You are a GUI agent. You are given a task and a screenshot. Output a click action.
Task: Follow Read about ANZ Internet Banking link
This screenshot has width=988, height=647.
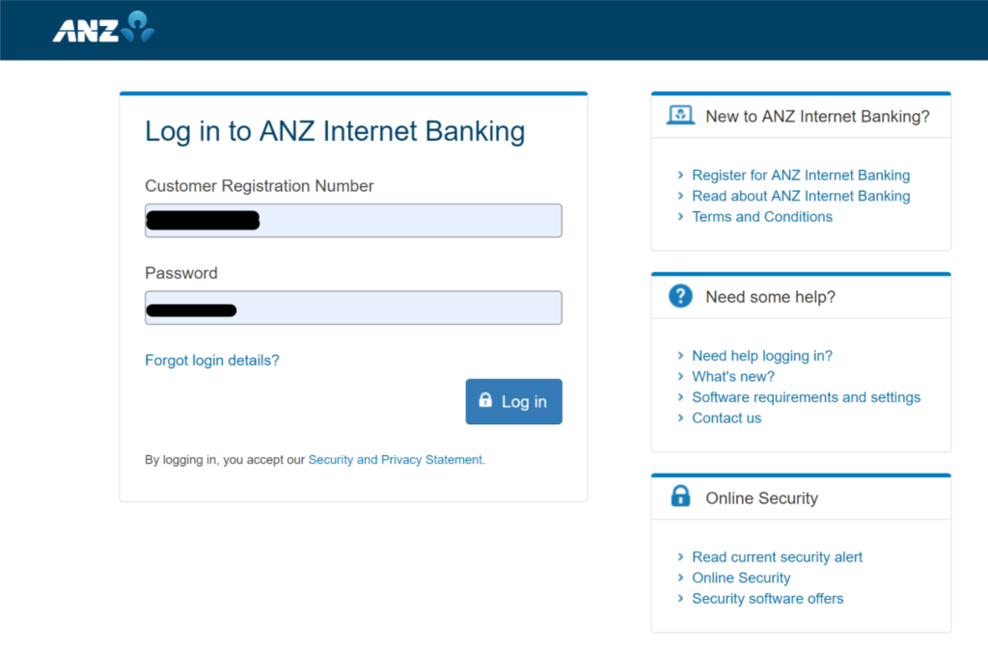pos(801,196)
